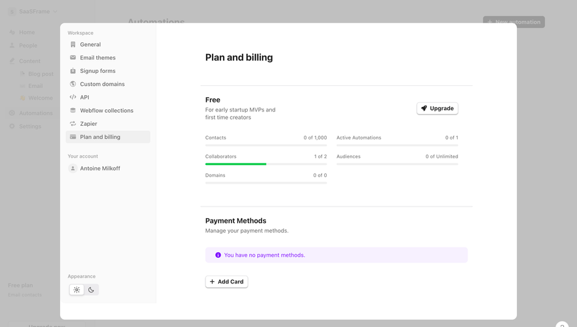This screenshot has height=327, width=577.
Task: Click the Signup forms icon
Action: [73, 70]
